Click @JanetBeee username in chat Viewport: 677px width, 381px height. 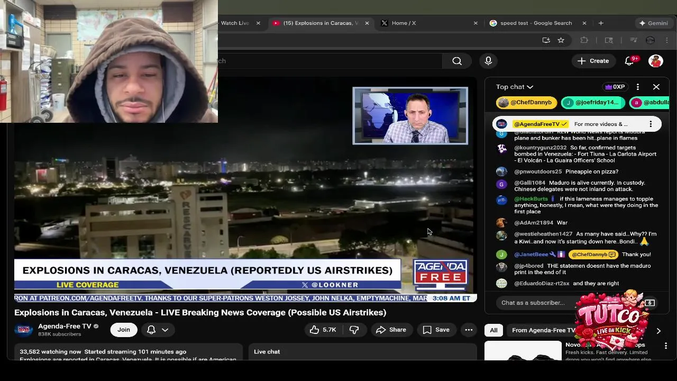tap(531, 255)
